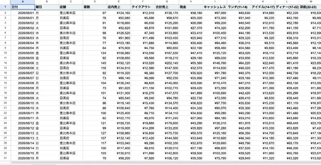Click the total sales cell ¥162,330
Viewport: 321px width, 165px height.
(167, 143)
